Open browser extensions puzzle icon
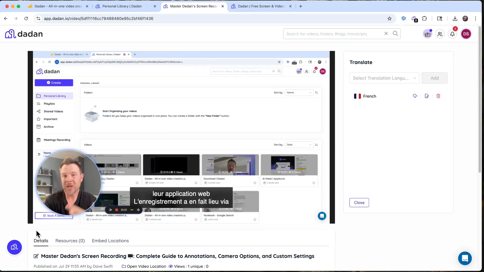The height and width of the screenshot is (272, 484). coord(425,18)
